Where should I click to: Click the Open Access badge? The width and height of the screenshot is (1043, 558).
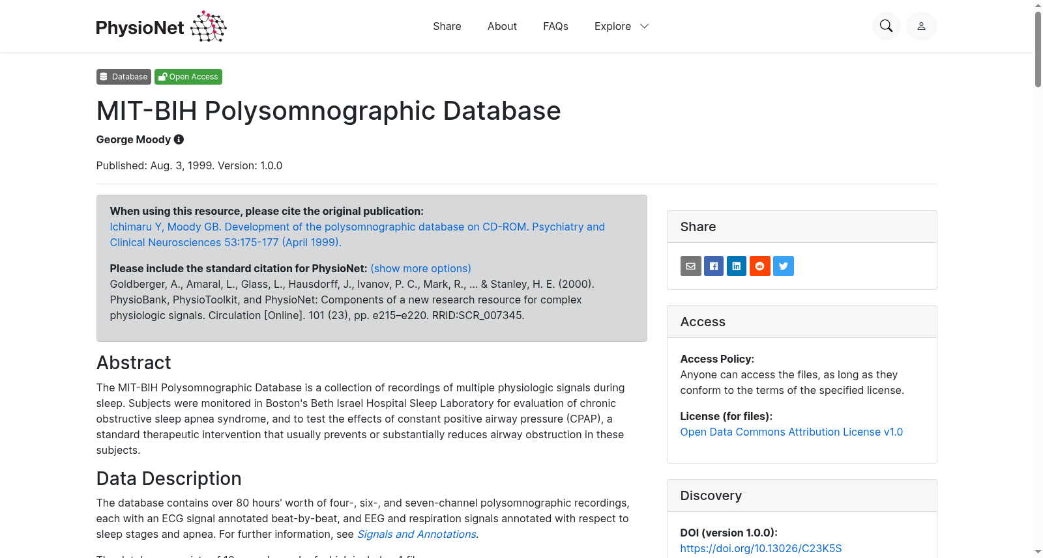click(188, 77)
